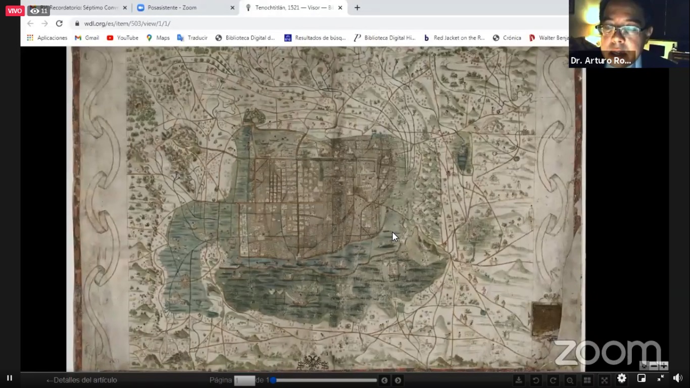
Task: Click the VIVO live badge
Action: tap(15, 11)
